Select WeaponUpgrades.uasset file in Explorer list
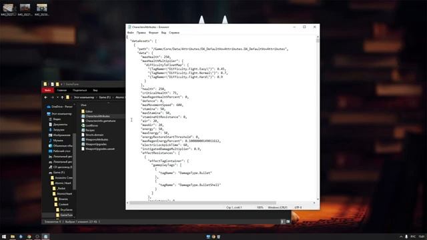 [98, 149]
